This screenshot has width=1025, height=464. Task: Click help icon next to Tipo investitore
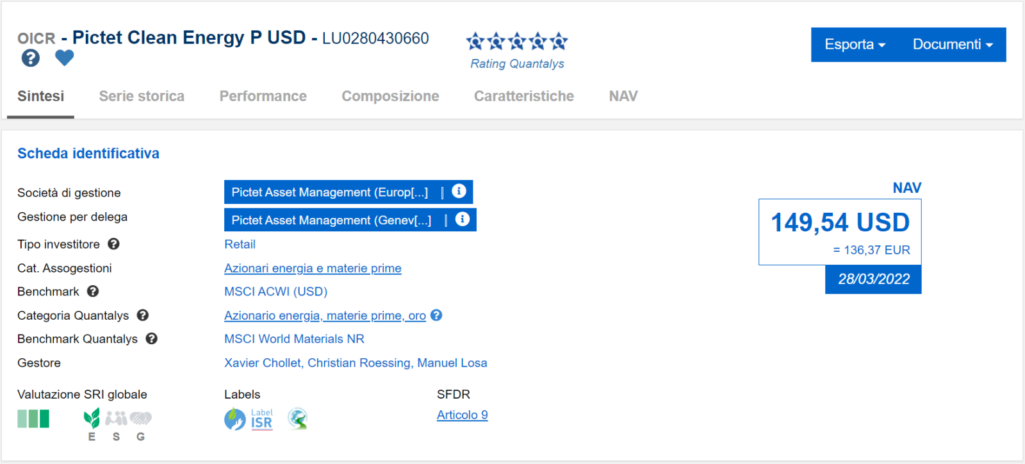coord(113,244)
